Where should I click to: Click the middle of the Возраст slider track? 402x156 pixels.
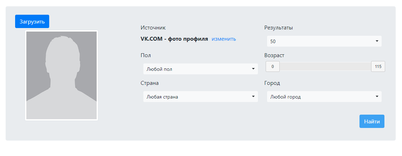coord(325,67)
